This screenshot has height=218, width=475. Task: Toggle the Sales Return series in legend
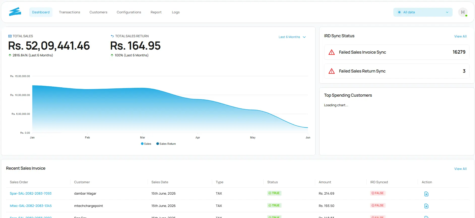[166, 144]
